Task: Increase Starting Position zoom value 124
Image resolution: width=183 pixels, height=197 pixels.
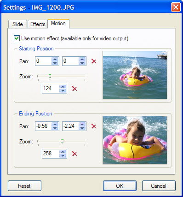Action: [x=63, y=87]
